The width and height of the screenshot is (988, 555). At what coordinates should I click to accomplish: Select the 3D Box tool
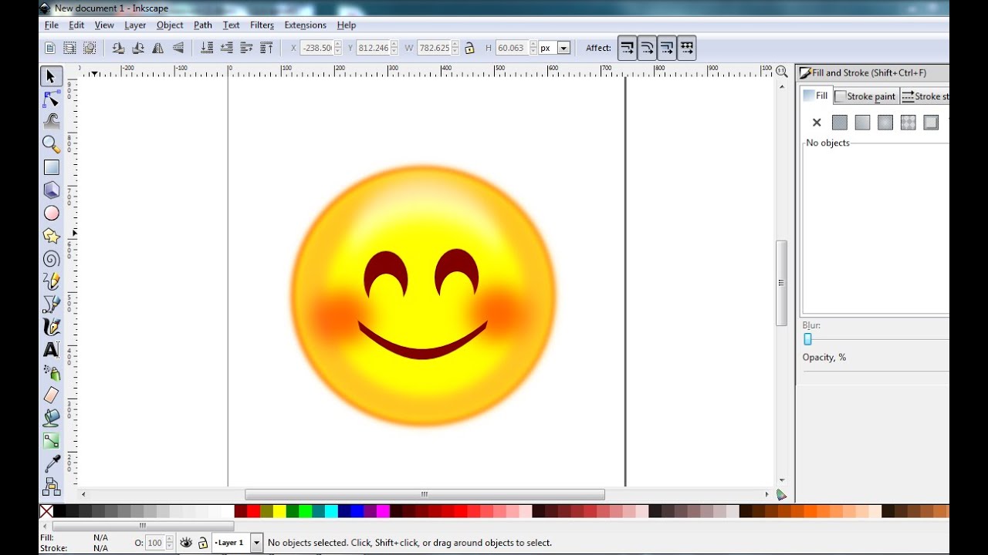point(51,190)
